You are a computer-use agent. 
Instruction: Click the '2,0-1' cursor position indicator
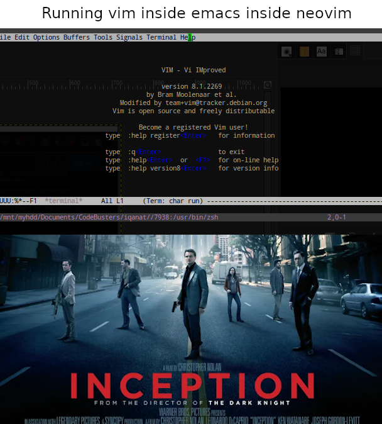click(337, 218)
